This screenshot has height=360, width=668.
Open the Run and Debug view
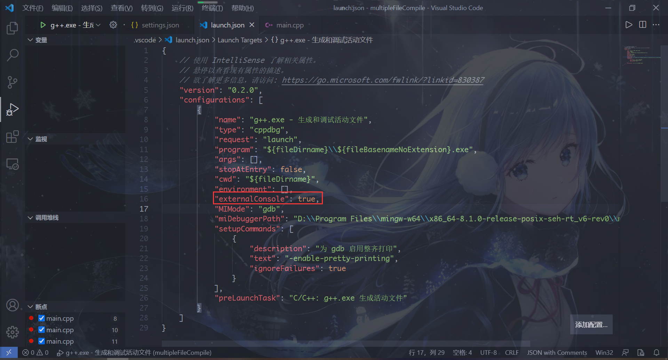13,109
